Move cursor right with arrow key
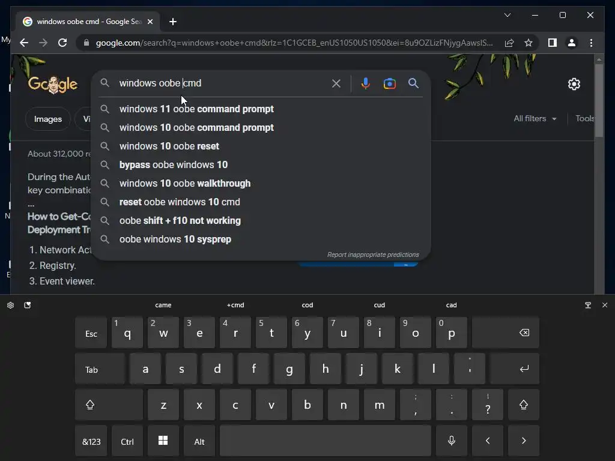The image size is (615, 461). click(524, 441)
